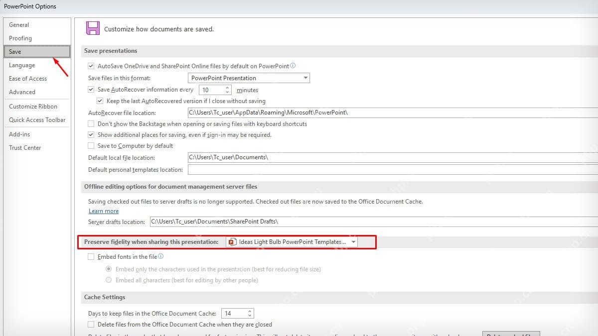
Task: Click the 'Save presentations' section header
Action: point(111,51)
